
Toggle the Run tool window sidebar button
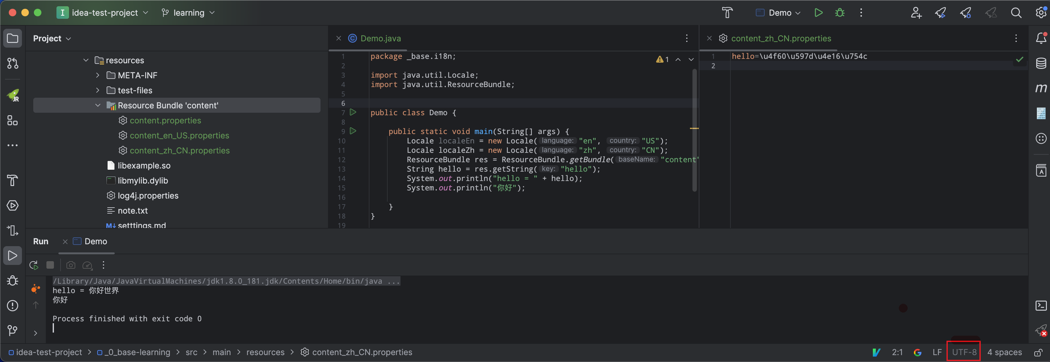12,256
